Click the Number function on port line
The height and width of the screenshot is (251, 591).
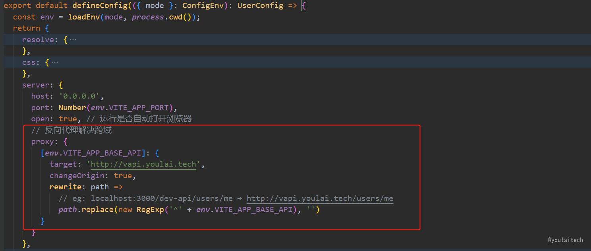pos(72,108)
